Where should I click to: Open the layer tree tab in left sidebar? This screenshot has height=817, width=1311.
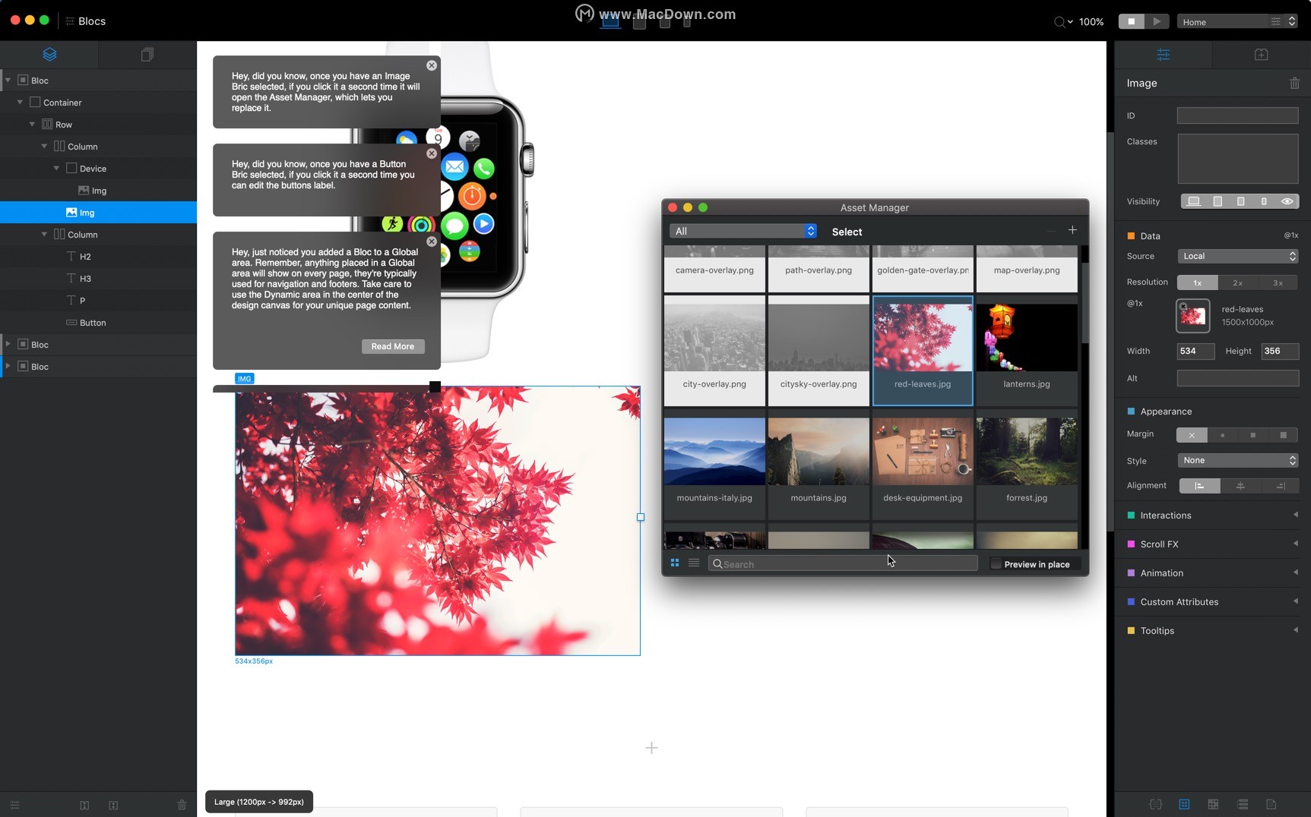click(49, 55)
